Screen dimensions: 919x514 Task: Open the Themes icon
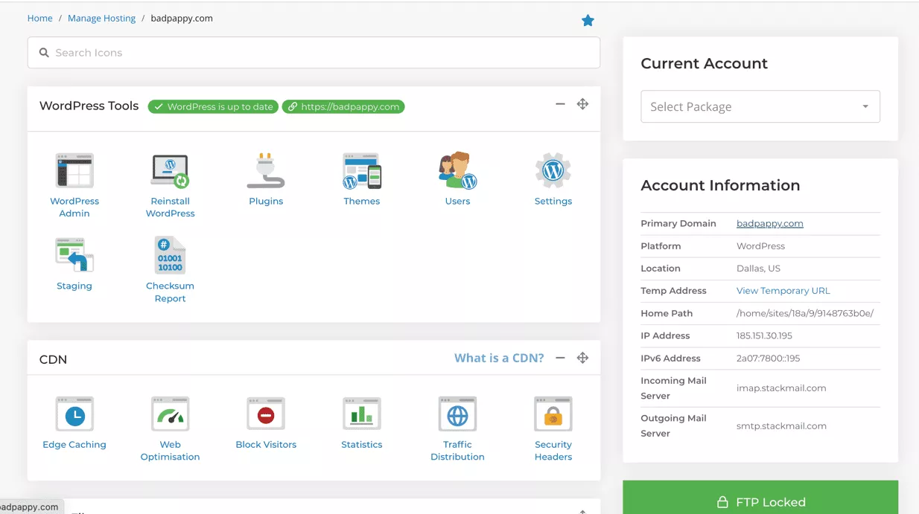(x=362, y=171)
